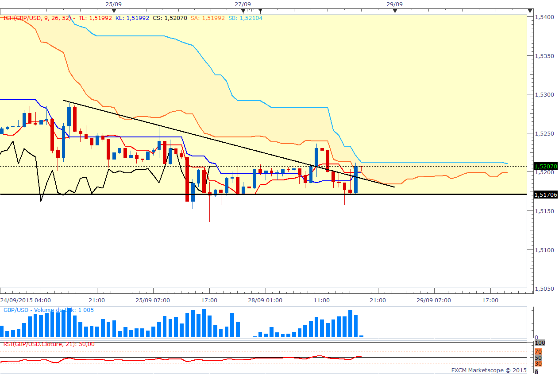Click the black 1,51706 support level tag

click(x=546, y=195)
